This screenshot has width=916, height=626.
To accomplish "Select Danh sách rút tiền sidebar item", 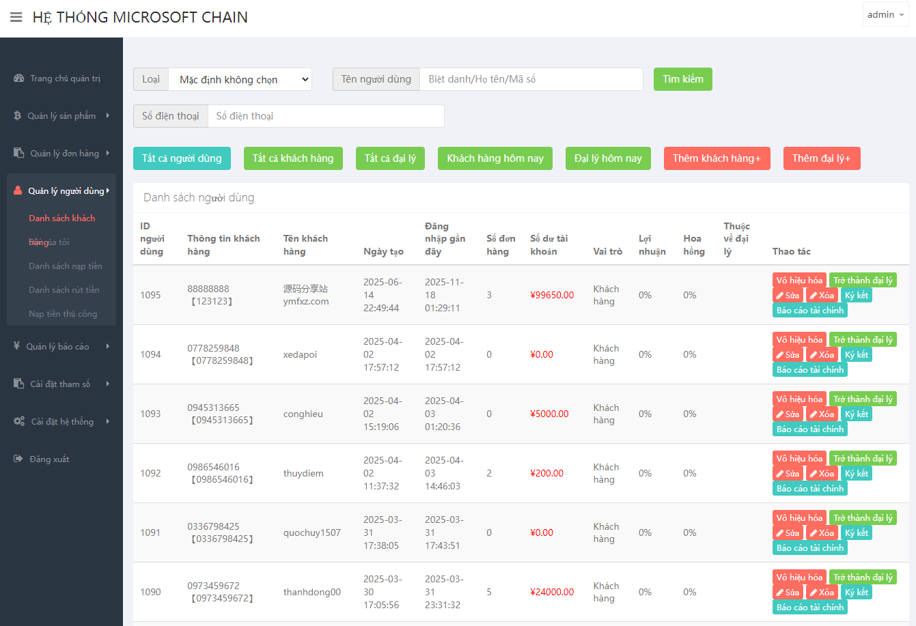I will point(64,290).
